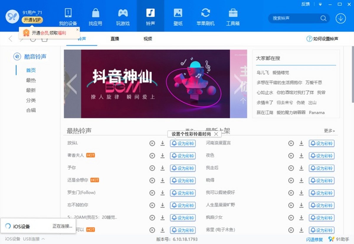Click the 开通VIP badge

pyautogui.click(x=32, y=20)
